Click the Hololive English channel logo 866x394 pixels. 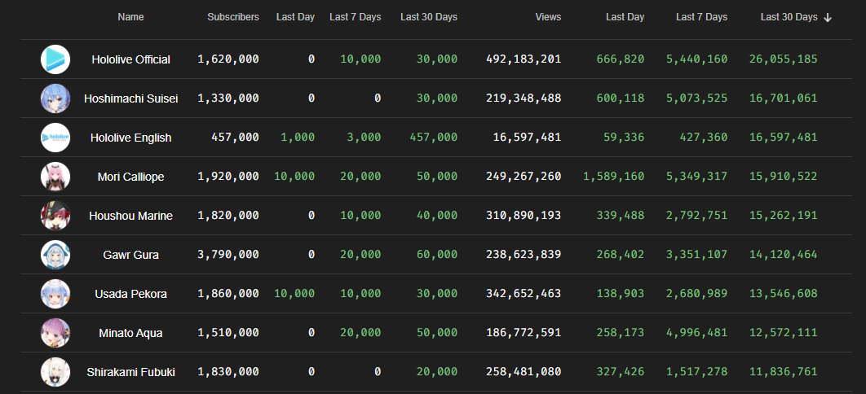[x=55, y=138]
